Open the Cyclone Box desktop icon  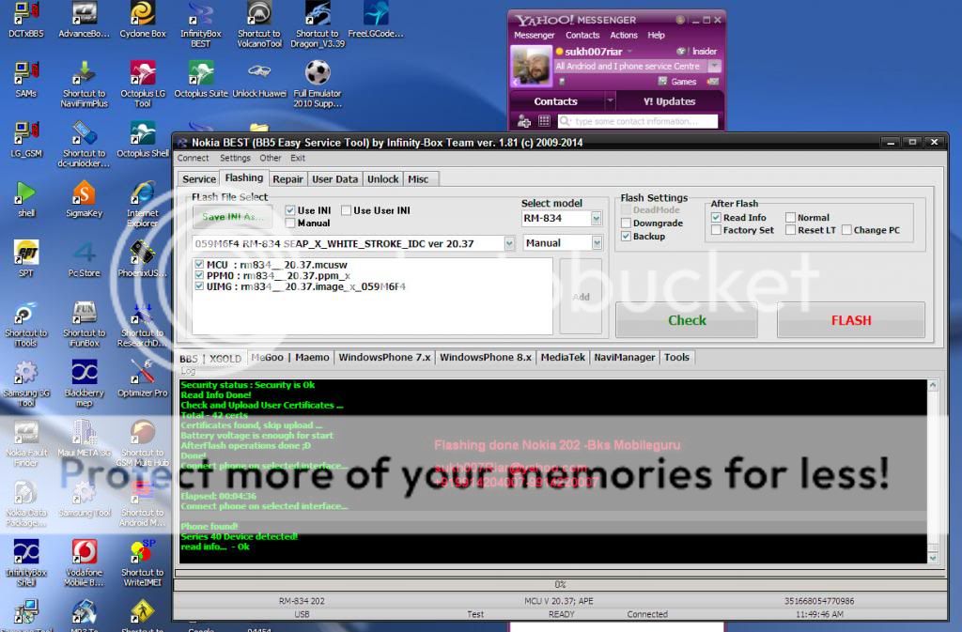(x=143, y=19)
